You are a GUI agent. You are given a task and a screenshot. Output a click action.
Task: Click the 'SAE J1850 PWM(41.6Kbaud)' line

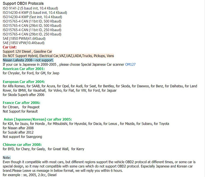24,39
